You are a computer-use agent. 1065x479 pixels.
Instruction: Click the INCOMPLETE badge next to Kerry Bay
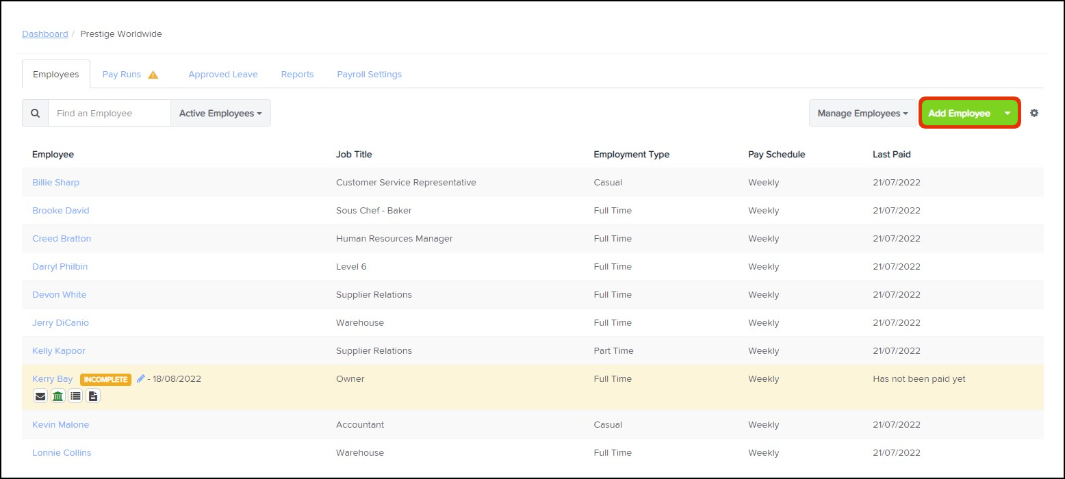tap(105, 379)
